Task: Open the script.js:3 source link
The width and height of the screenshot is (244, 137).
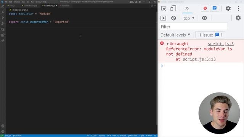Action: point(220,44)
